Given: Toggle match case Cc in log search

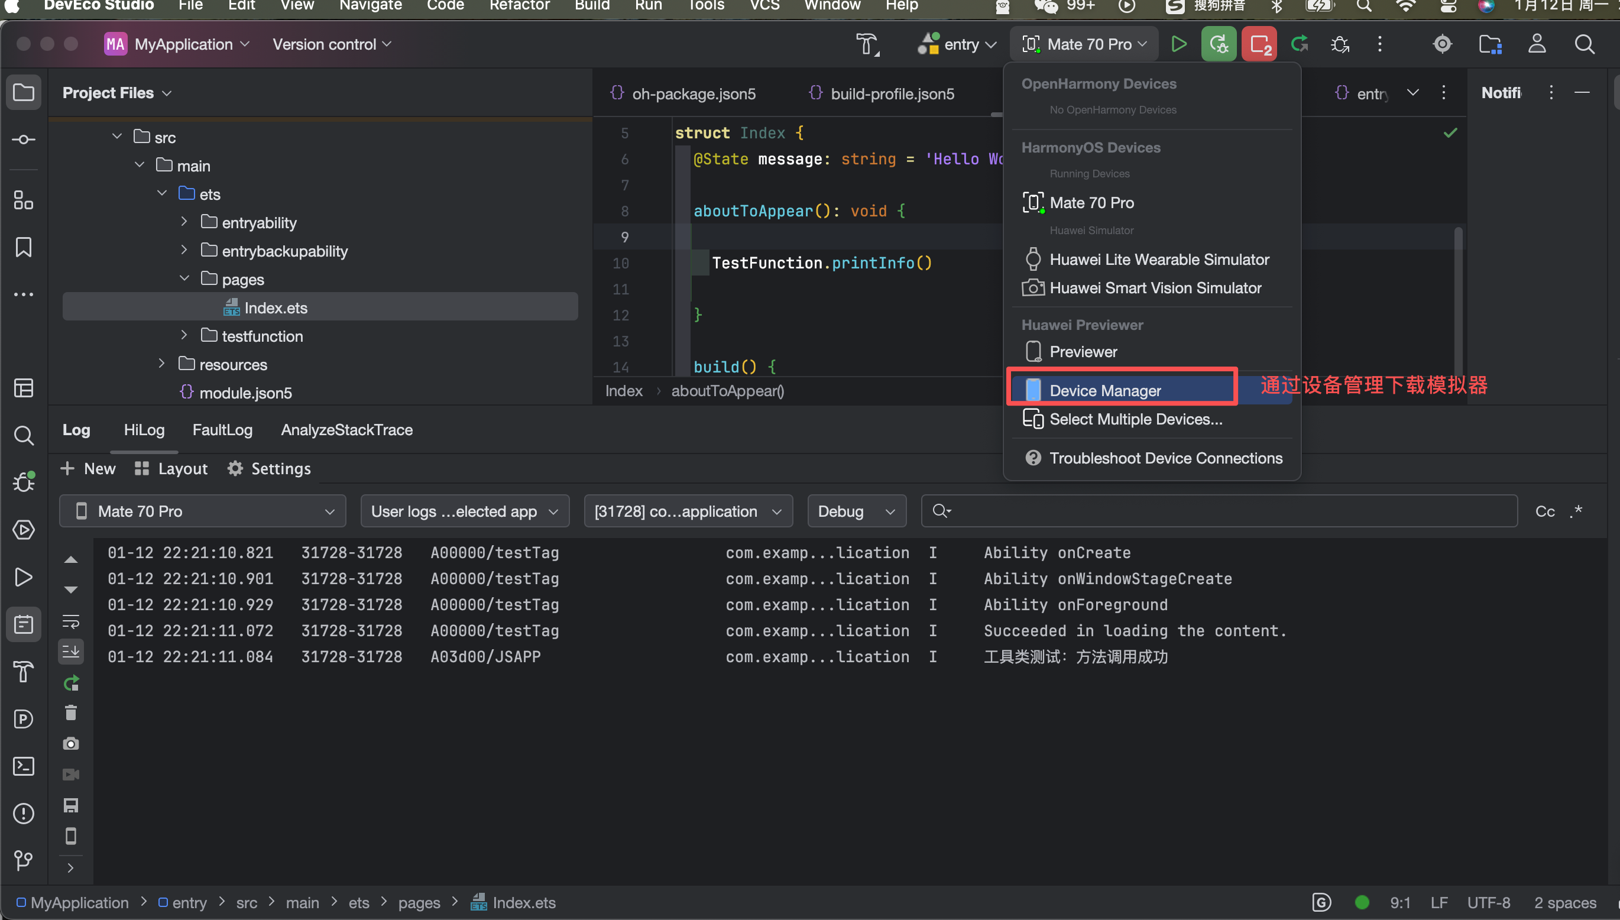Looking at the screenshot, I should (1545, 511).
